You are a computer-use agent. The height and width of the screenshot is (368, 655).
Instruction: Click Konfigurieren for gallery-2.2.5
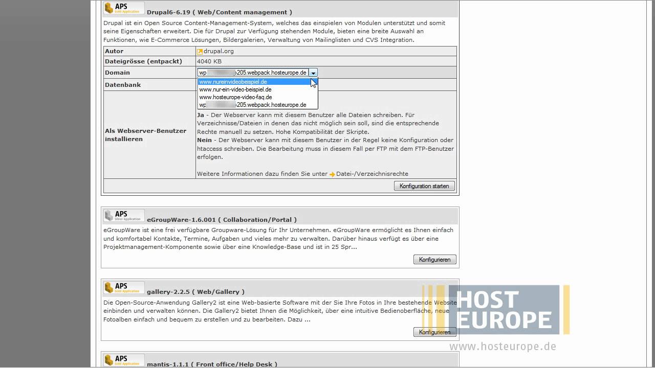pos(434,332)
